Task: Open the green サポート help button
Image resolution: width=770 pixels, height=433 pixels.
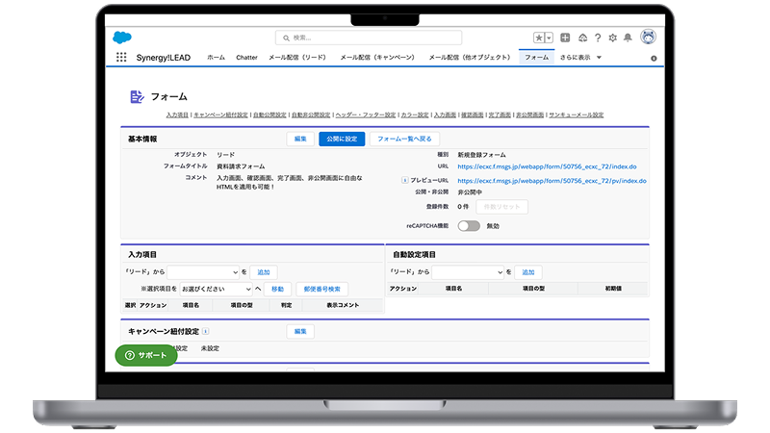Action: click(146, 355)
